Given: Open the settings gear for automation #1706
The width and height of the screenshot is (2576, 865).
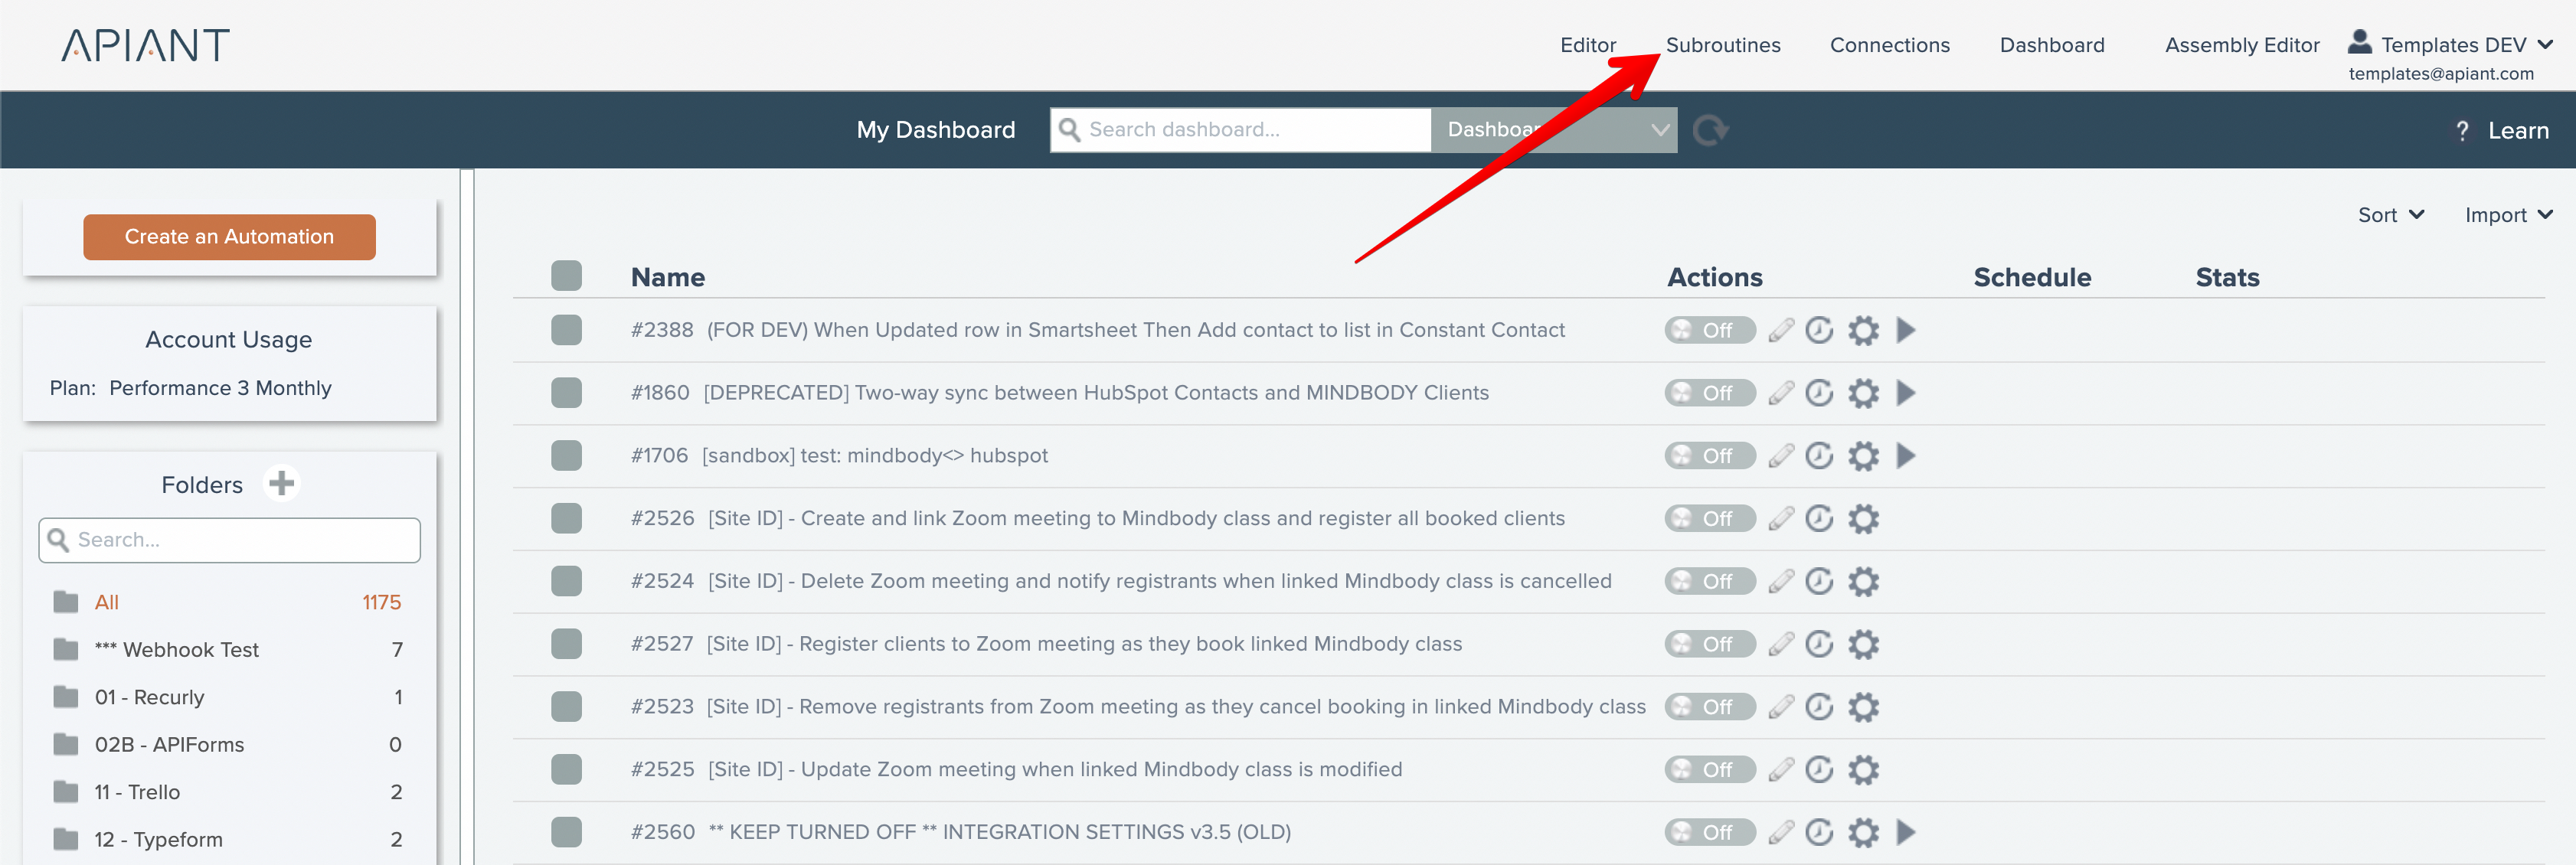Looking at the screenshot, I should pos(1863,456).
